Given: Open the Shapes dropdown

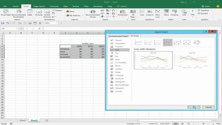Looking at the screenshot, I should (58, 10).
